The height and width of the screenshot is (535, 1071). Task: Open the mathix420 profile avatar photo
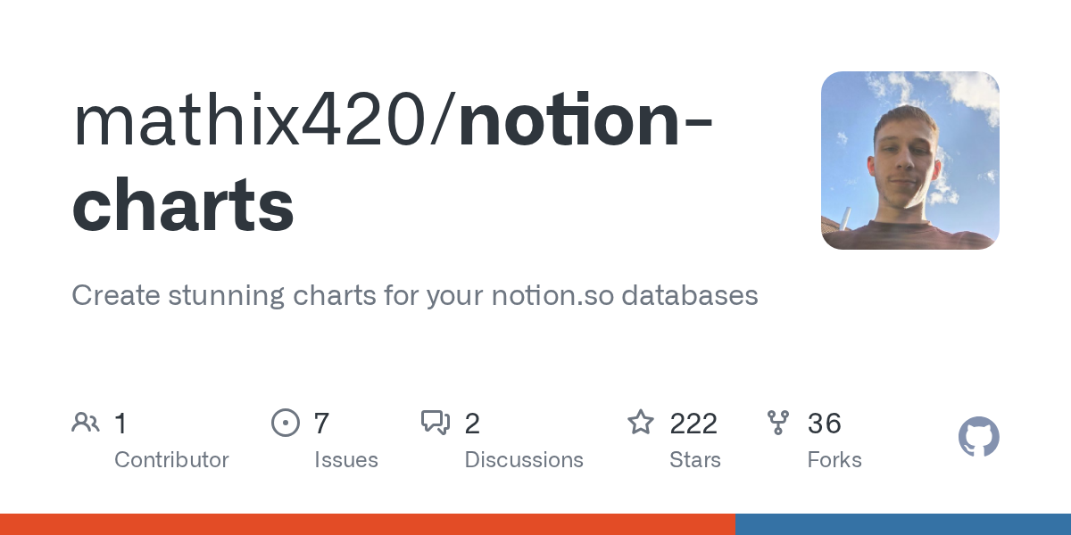[x=910, y=160]
